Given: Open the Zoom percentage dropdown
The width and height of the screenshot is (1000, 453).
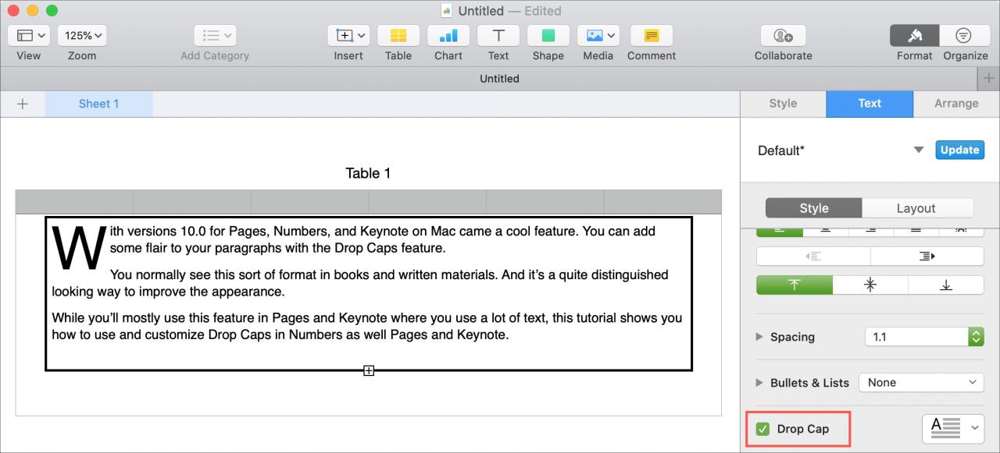Looking at the screenshot, I should (x=82, y=36).
